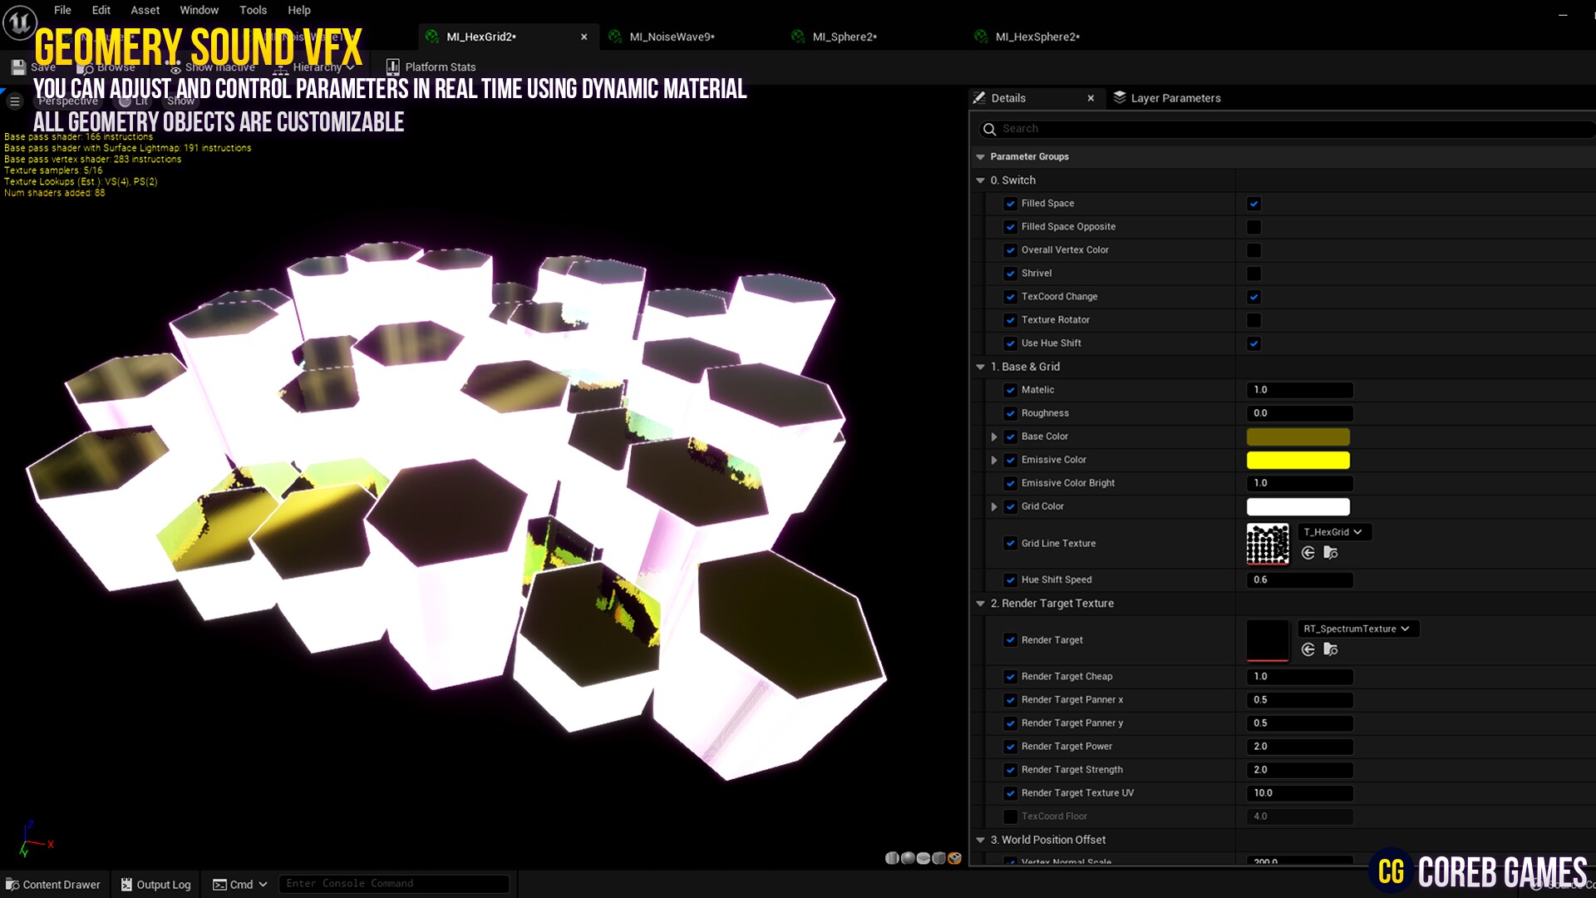
Task: Switch to the MI_NoiseWave9 tab
Action: tap(671, 37)
